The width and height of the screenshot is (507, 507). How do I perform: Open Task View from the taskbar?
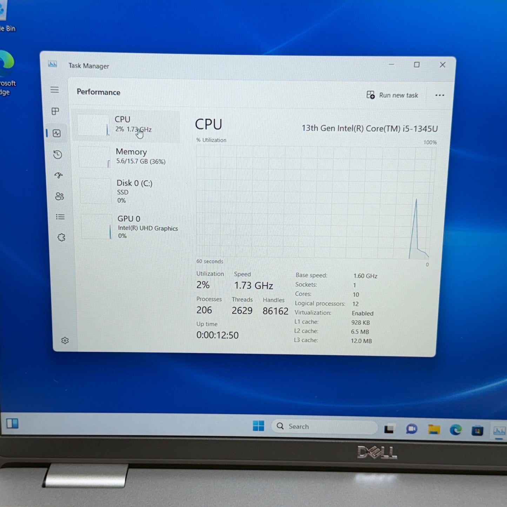click(389, 429)
